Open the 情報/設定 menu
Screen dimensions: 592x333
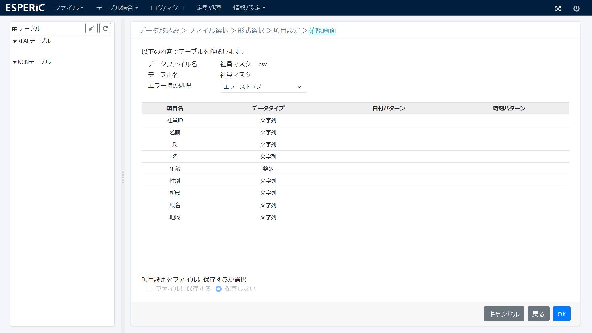point(249,8)
